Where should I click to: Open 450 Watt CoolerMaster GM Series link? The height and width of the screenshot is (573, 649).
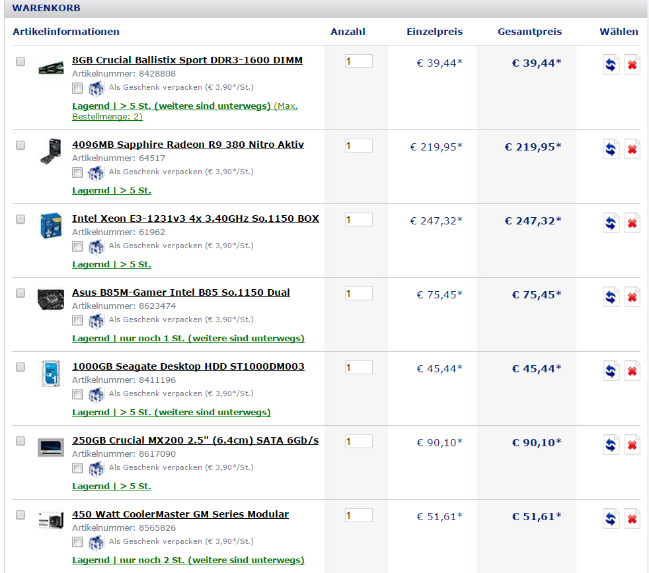[x=180, y=514]
